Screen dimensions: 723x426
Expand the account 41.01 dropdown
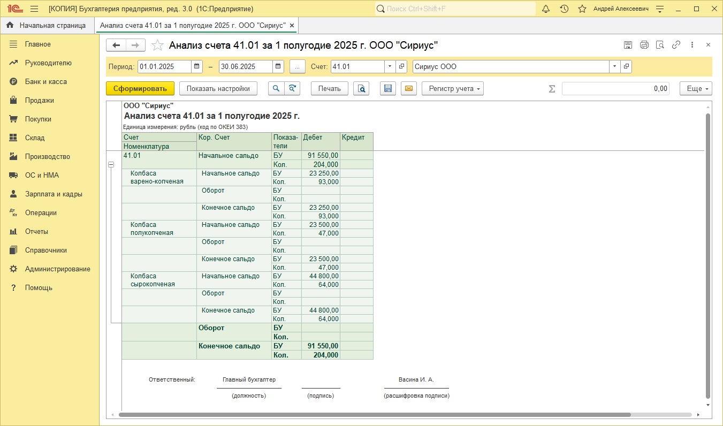click(390, 67)
